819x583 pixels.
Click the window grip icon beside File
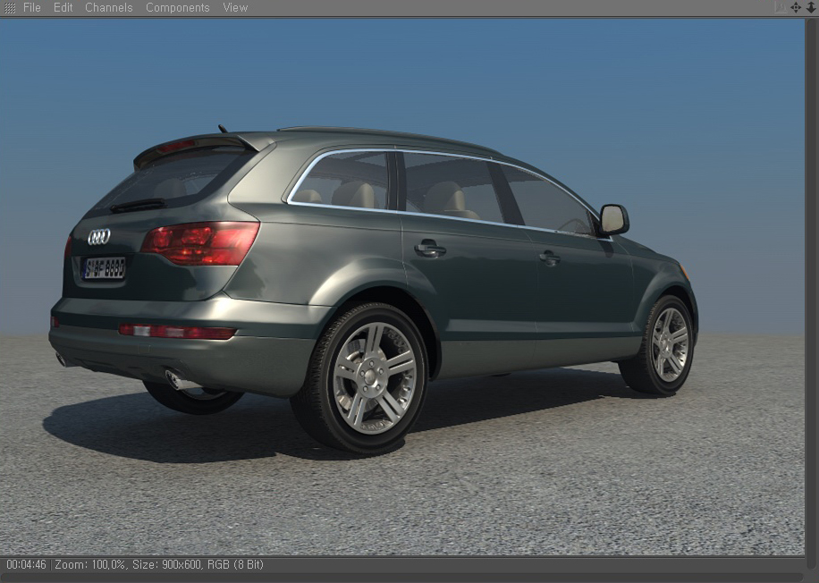pos(10,8)
